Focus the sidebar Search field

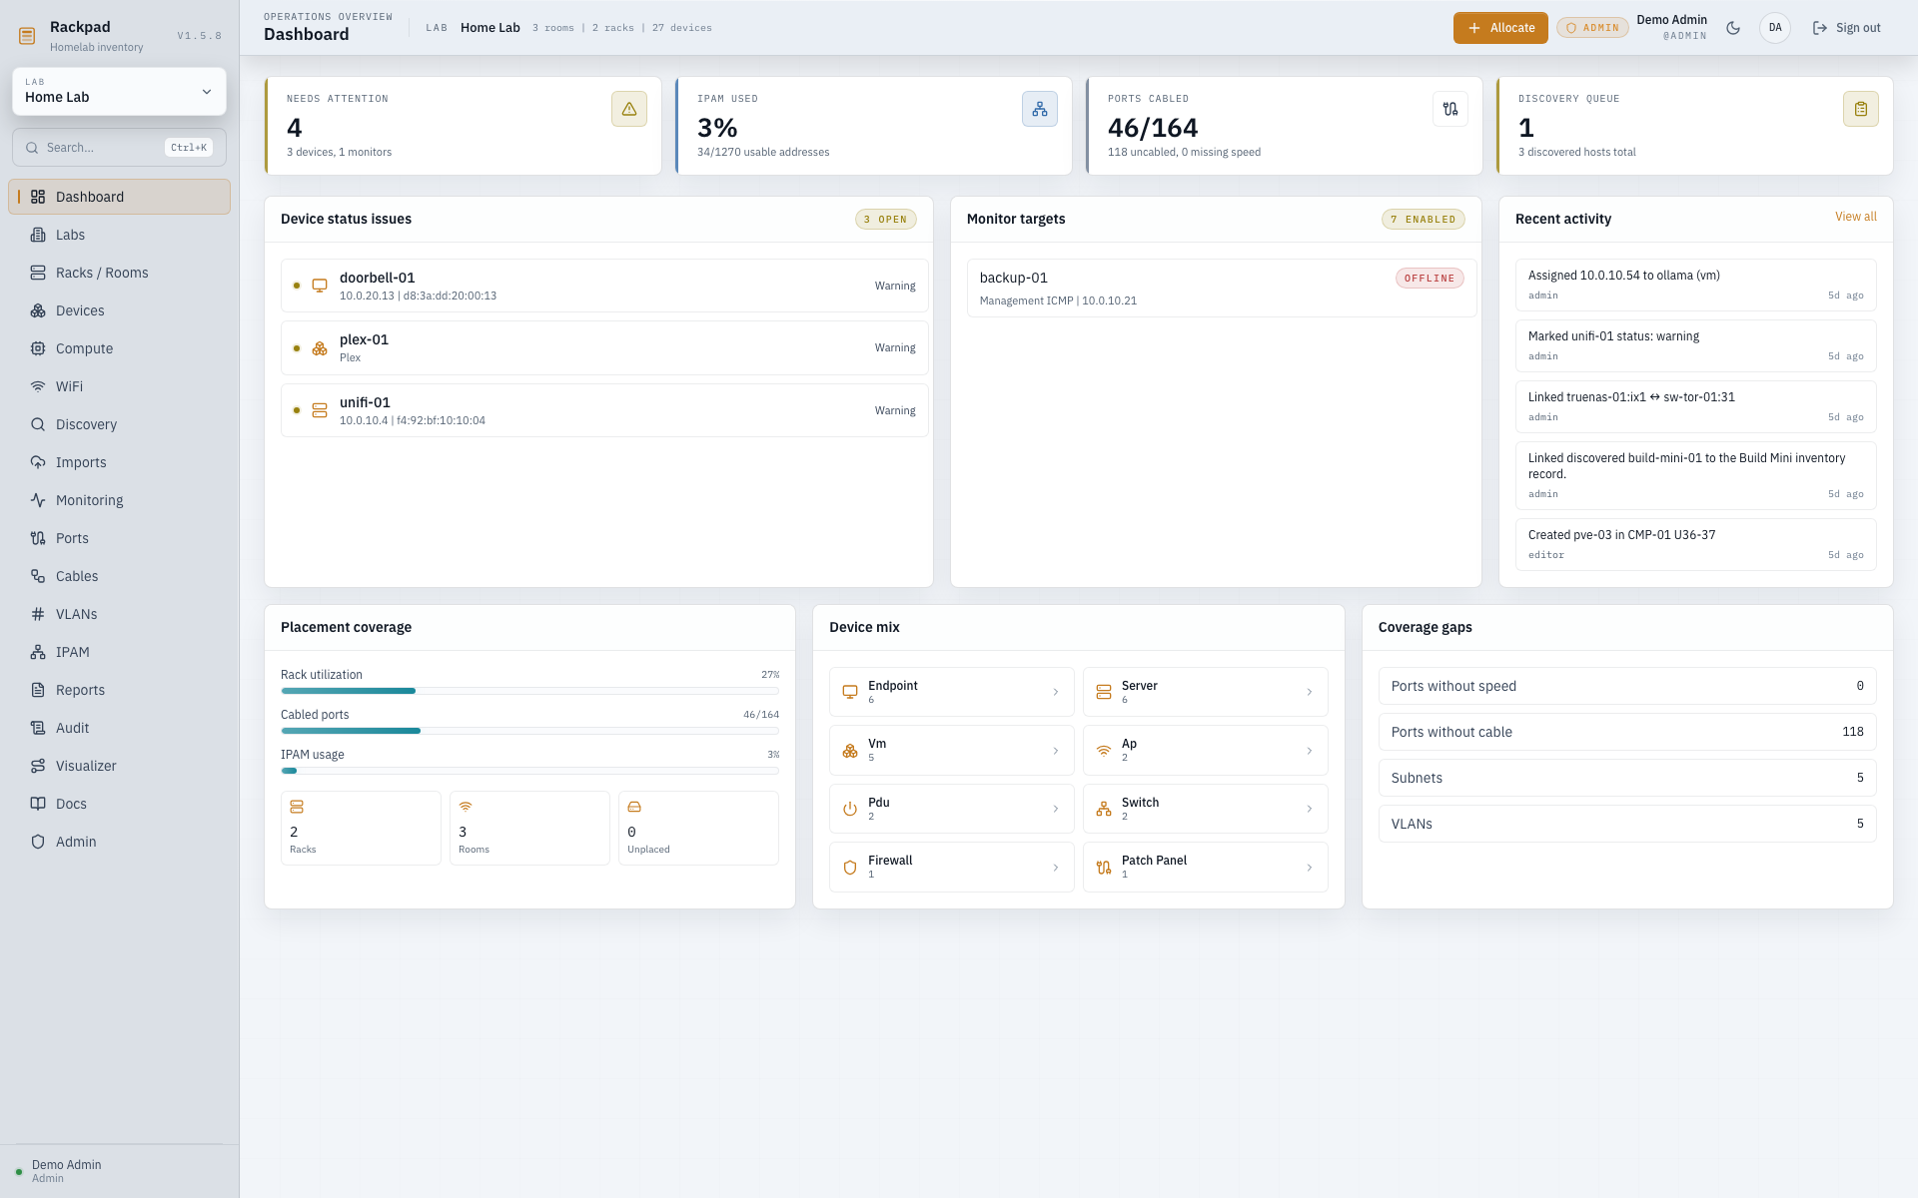tap(119, 148)
